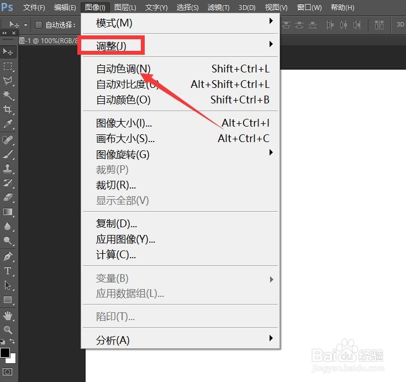Choose 计算(C)... menu entry
This screenshot has height=382, width=406.
tap(180, 254)
